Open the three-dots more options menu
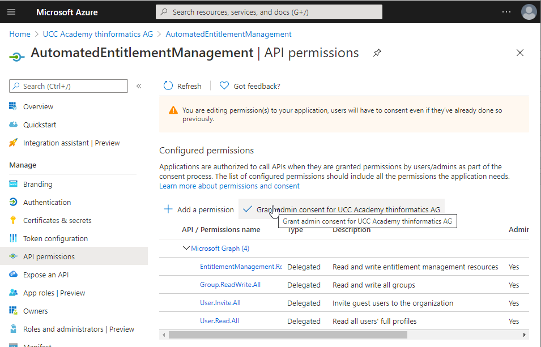Viewport: 541px width, 347px height. click(x=506, y=12)
